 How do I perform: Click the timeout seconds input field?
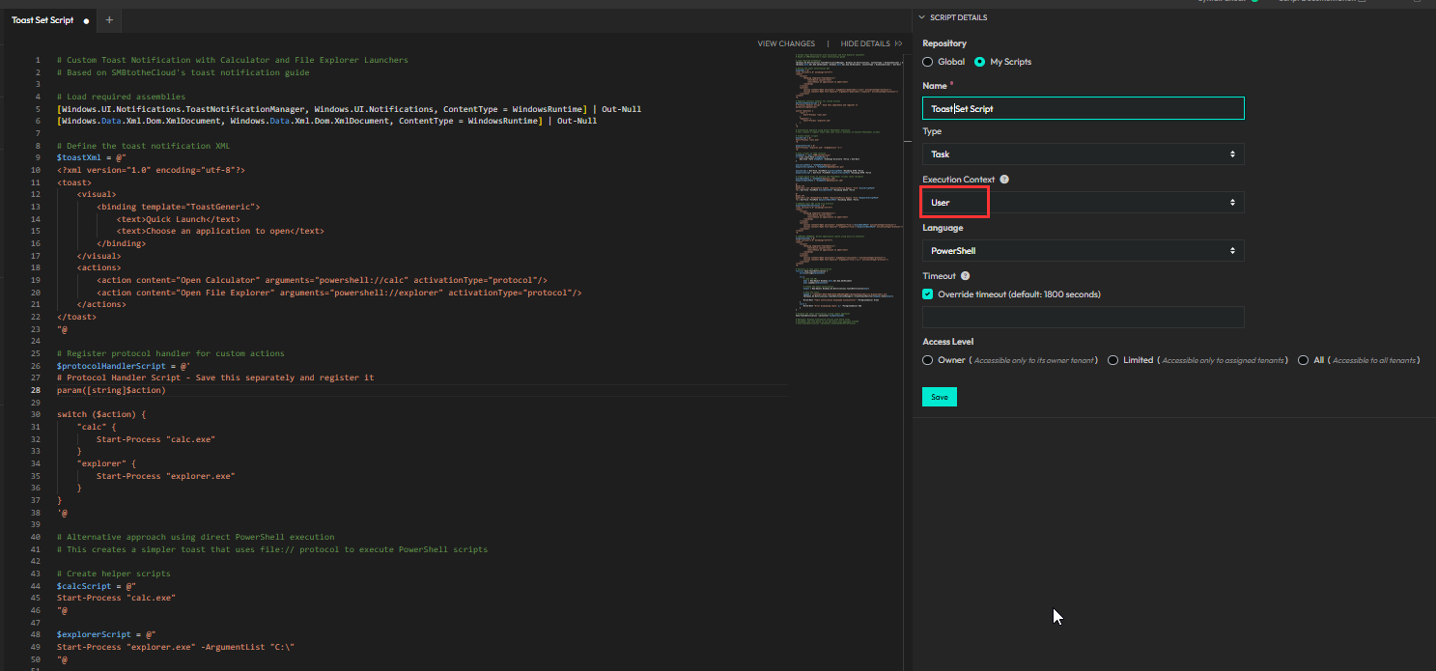(x=1083, y=318)
